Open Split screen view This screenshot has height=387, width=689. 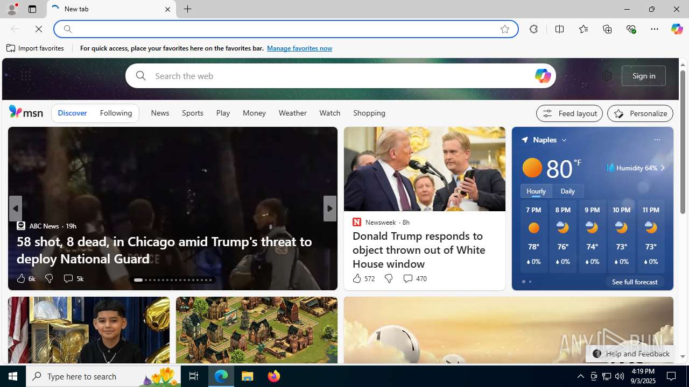point(559,29)
